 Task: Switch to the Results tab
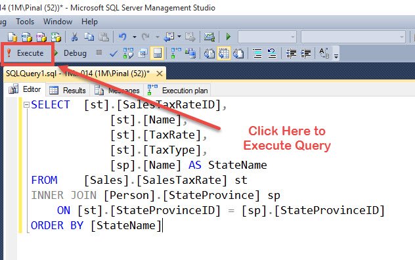click(68, 90)
